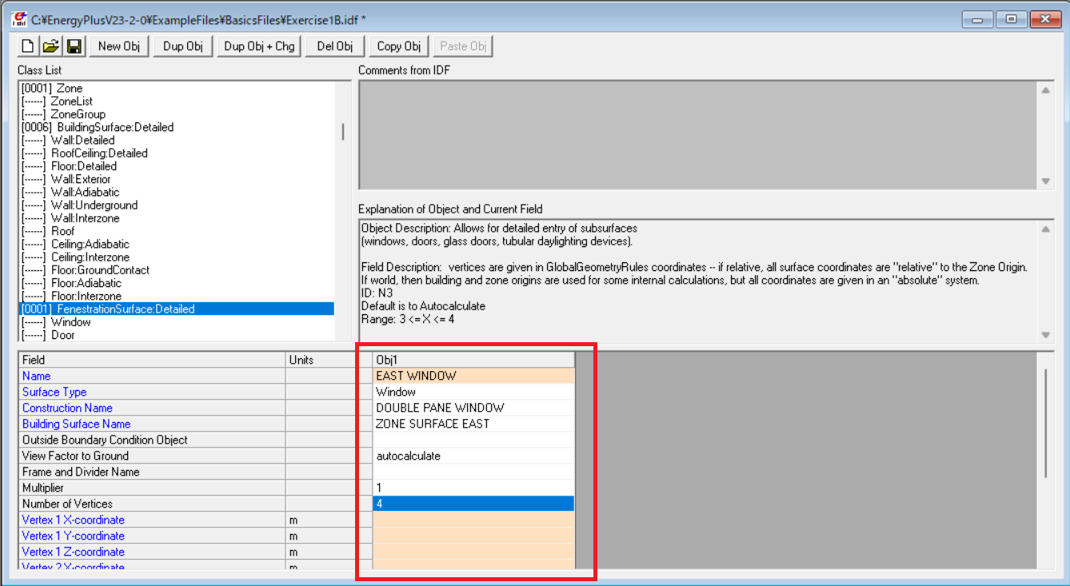Image resolution: width=1070 pixels, height=586 pixels.
Task: Click the Building Surface Name field label
Action: [x=76, y=424]
